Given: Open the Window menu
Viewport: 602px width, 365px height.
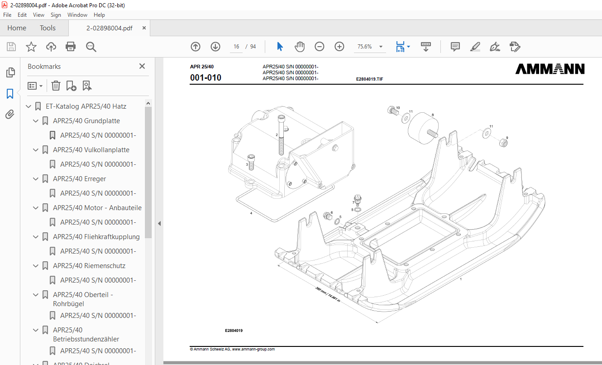Looking at the screenshot, I should tap(77, 15).
